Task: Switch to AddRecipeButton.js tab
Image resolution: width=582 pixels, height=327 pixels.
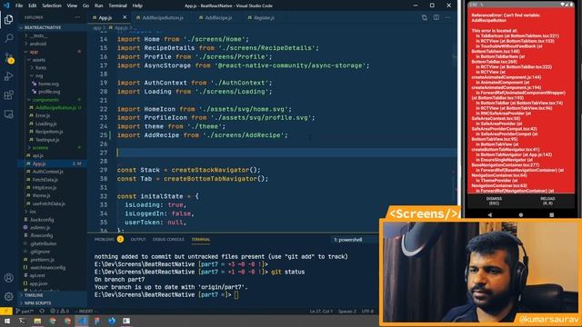Action: point(162,17)
